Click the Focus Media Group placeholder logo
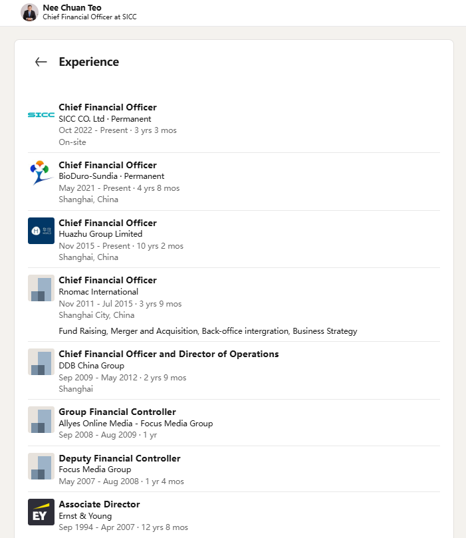Screen dimensions: 466x538 point(41,466)
